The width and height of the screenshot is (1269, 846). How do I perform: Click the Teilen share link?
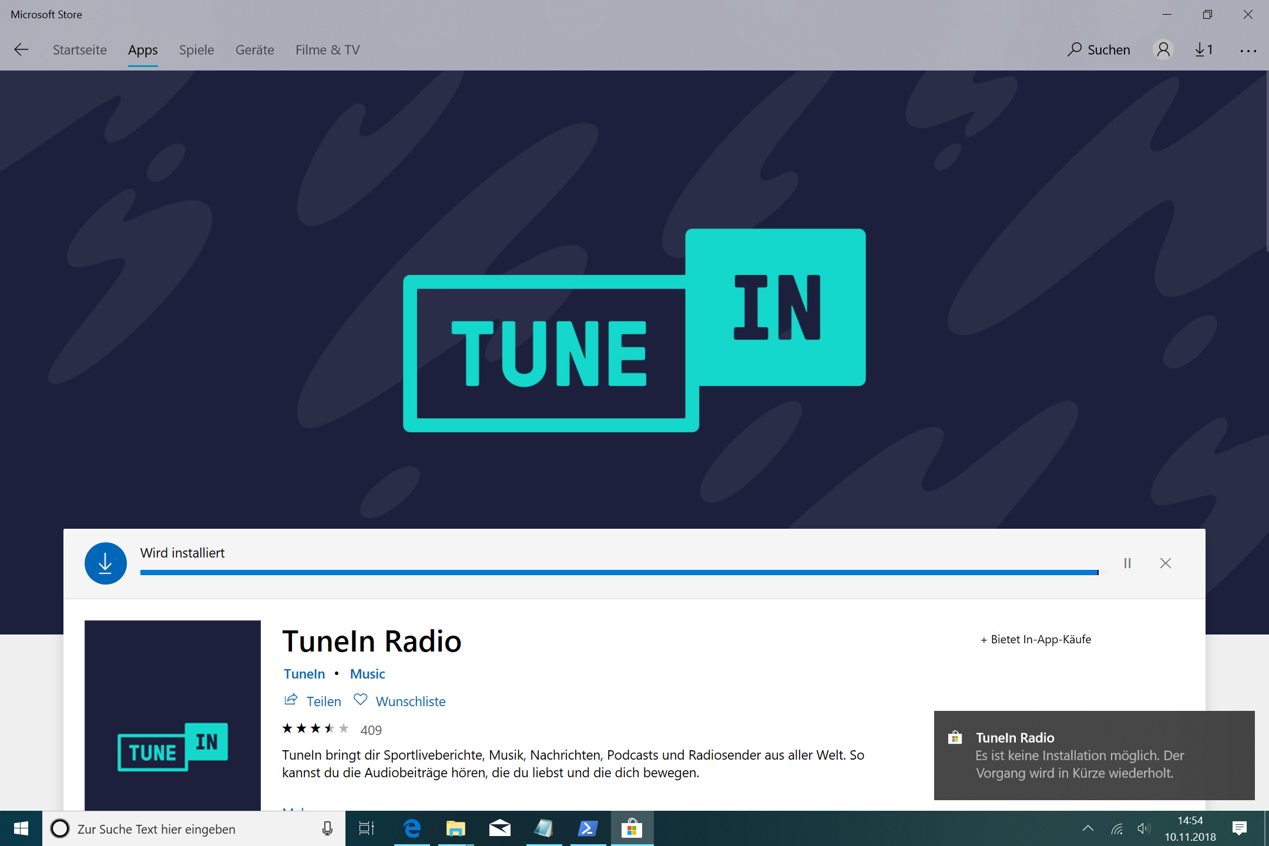click(x=324, y=701)
